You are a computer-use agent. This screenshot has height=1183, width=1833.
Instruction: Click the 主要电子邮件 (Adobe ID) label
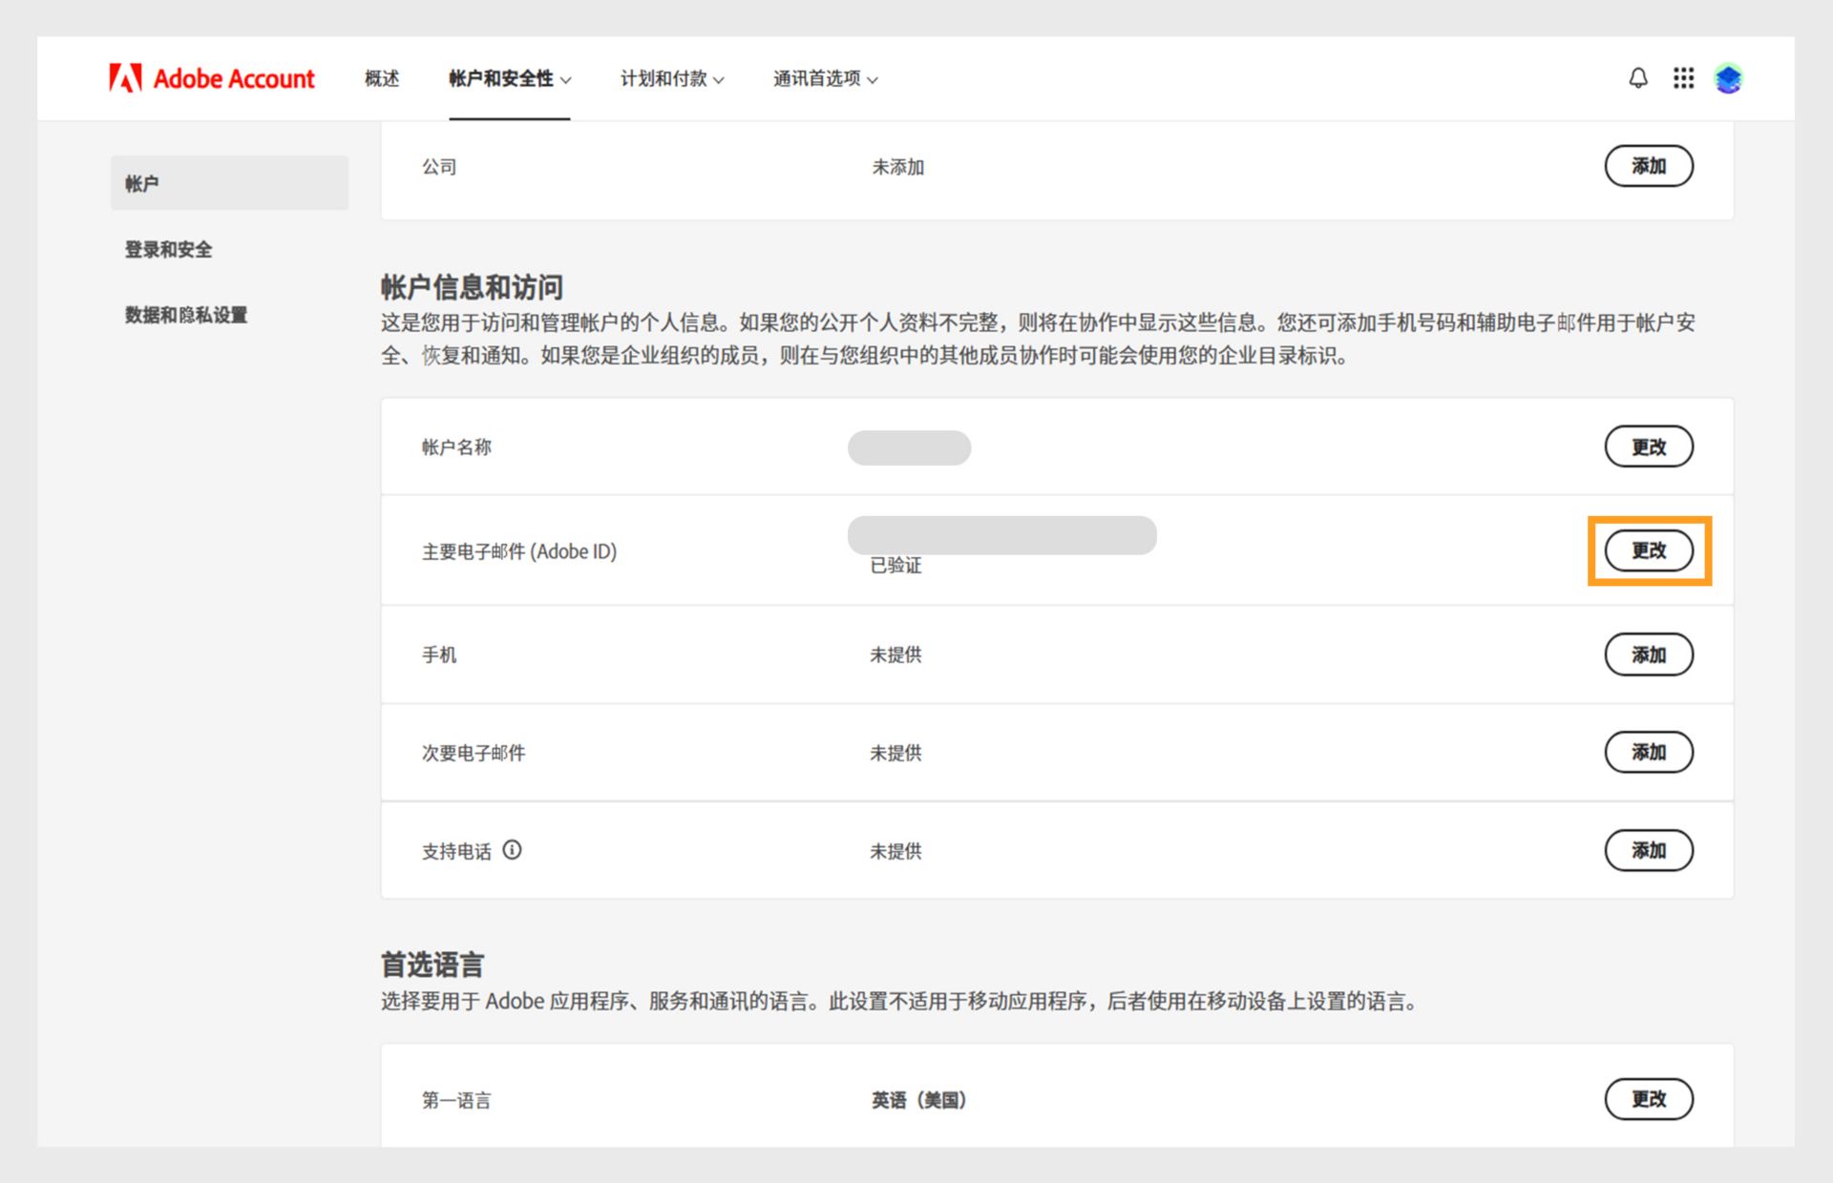pyautogui.click(x=519, y=551)
